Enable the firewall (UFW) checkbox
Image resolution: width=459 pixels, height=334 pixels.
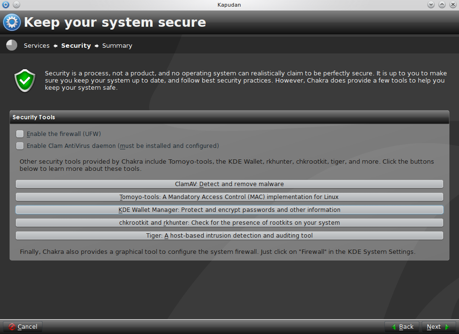20,134
